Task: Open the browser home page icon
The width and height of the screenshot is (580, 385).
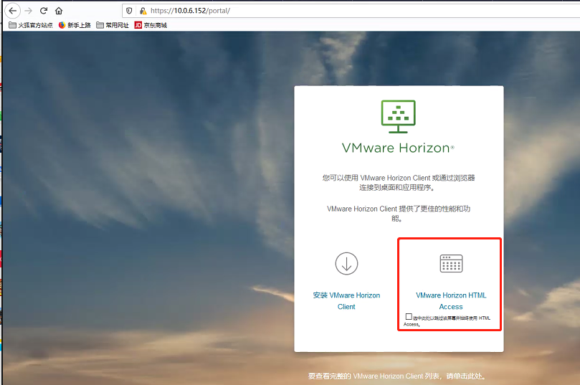Action: click(59, 11)
